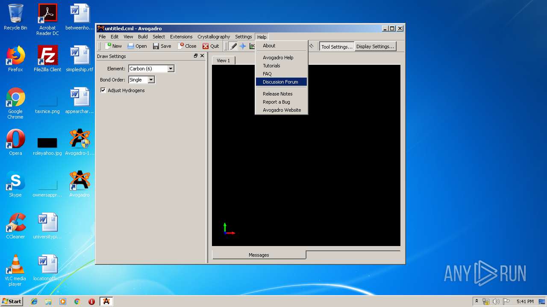Screen dimensions: 547x307
Task: Close the document via toolbar Close
Action: tap(188, 46)
